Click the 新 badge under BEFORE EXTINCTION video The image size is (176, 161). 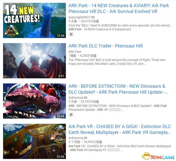71,115
